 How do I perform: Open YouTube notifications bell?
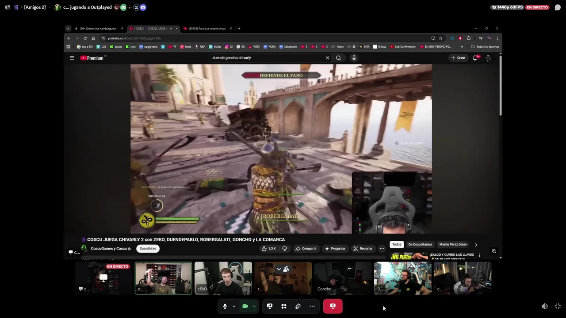pos(476,58)
